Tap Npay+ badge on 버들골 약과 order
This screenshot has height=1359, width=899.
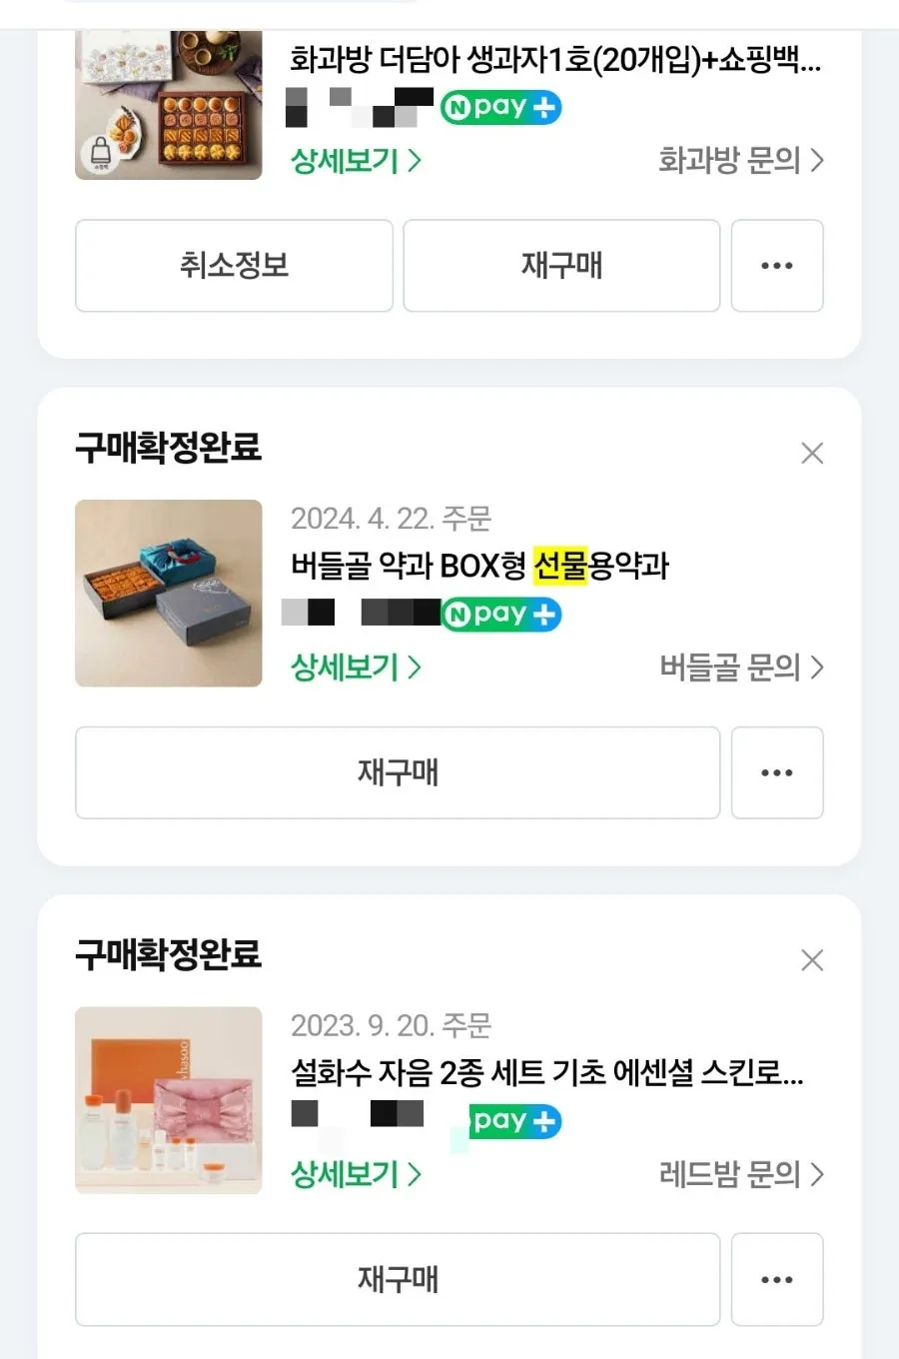tap(501, 614)
